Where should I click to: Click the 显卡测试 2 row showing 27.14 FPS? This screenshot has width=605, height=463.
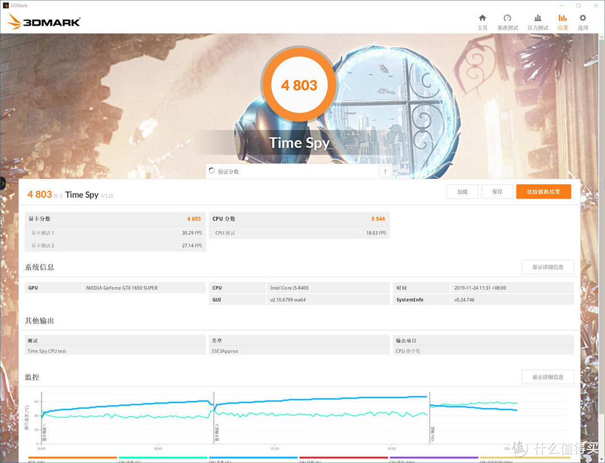tap(115, 245)
